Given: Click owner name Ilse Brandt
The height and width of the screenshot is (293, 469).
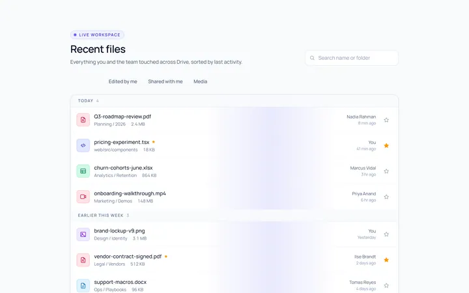Looking at the screenshot, I should coord(365,257).
